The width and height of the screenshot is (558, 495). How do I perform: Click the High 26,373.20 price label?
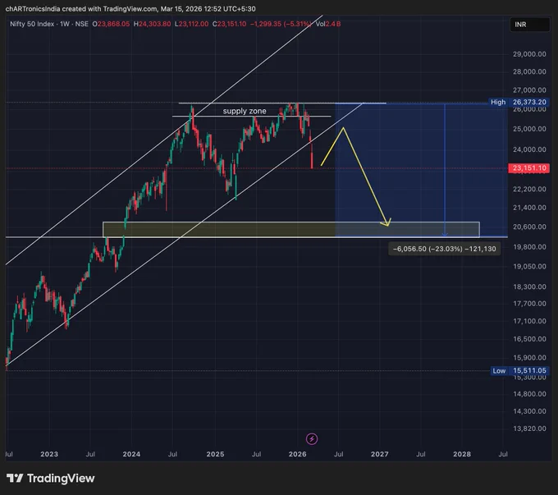[x=519, y=103]
